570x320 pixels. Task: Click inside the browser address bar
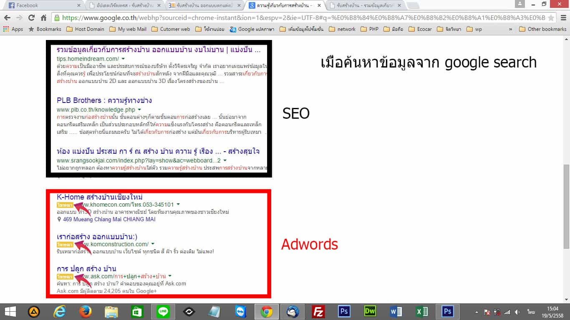coord(250,18)
